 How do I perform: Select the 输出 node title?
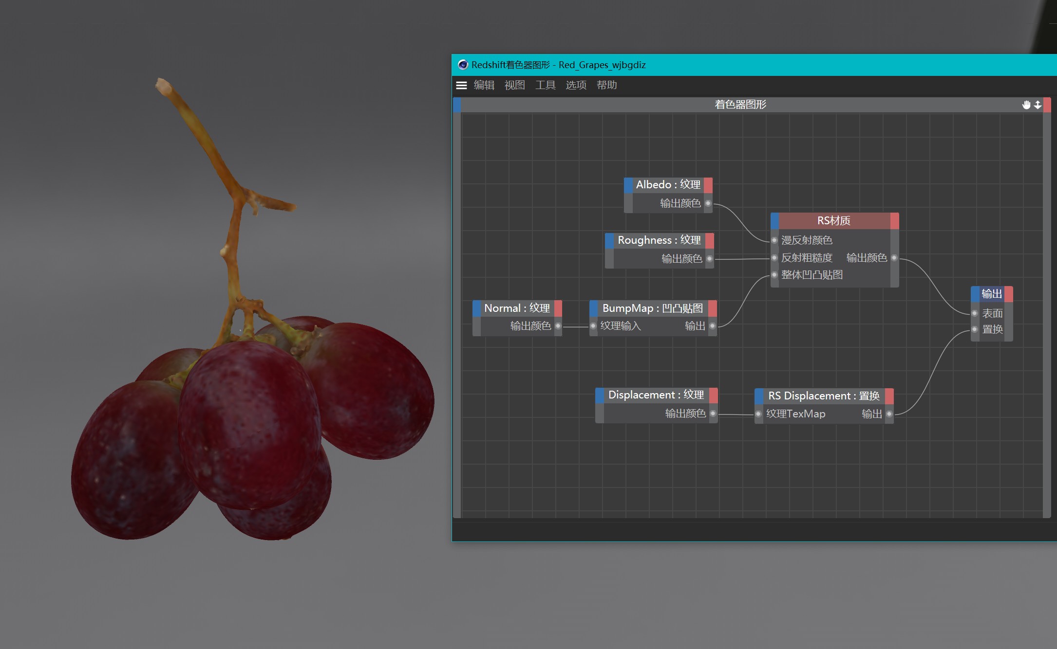[992, 294]
